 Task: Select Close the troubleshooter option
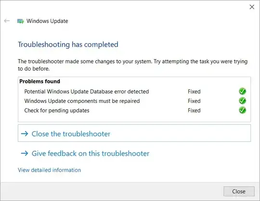(x=134, y=133)
